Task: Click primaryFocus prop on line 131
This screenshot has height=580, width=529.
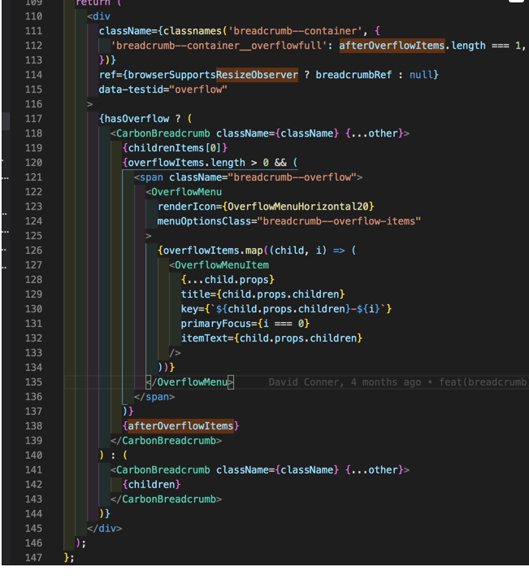Action: [215, 324]
